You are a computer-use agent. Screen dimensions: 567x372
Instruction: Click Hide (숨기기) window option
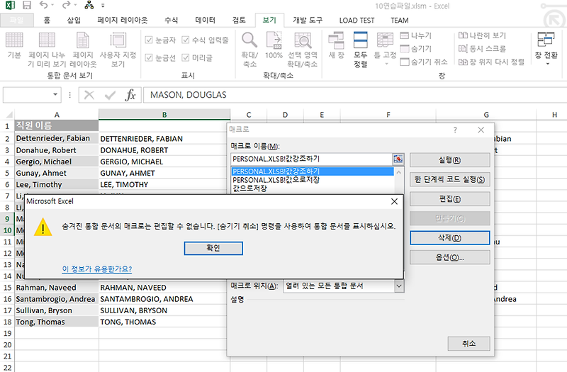(x=416, y=48)
